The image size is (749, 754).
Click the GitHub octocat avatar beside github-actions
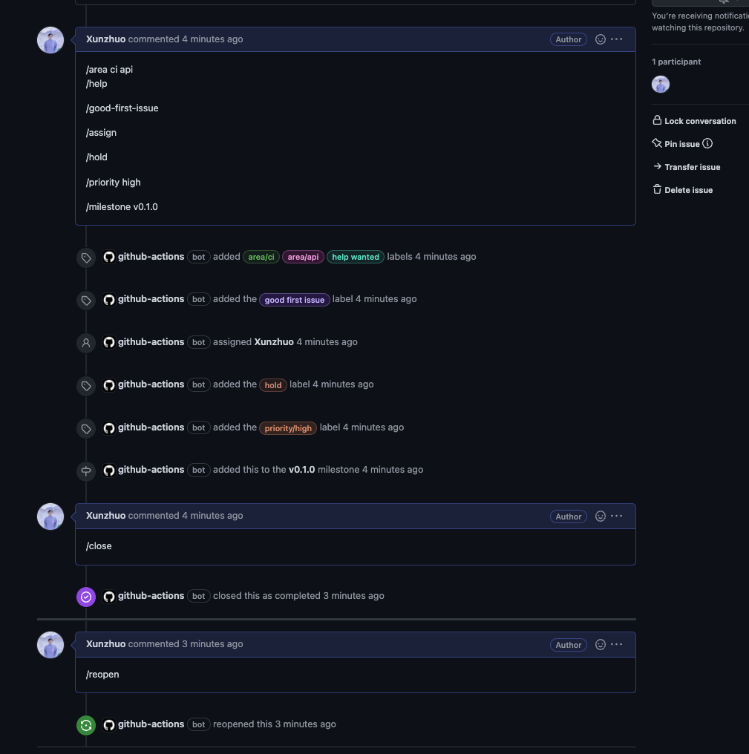[x=109, y=256]
